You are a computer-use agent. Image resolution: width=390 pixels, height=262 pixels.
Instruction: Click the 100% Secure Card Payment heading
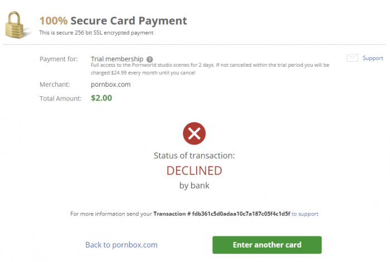click(113, 21)
